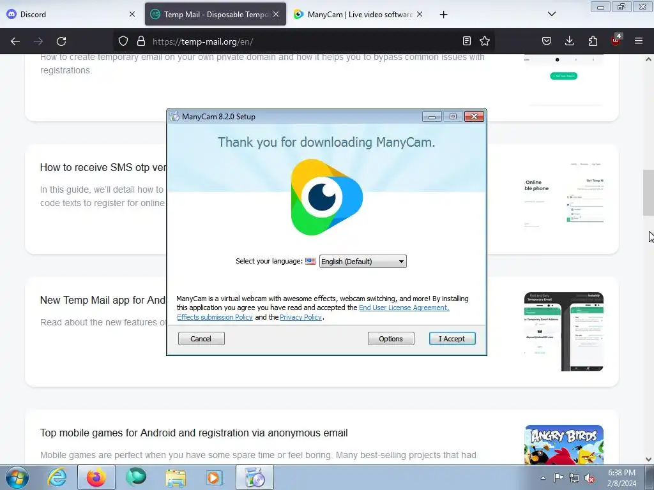Click the ManyCam Setup title bar icon

pyautogui.click(x=174, y=117)
